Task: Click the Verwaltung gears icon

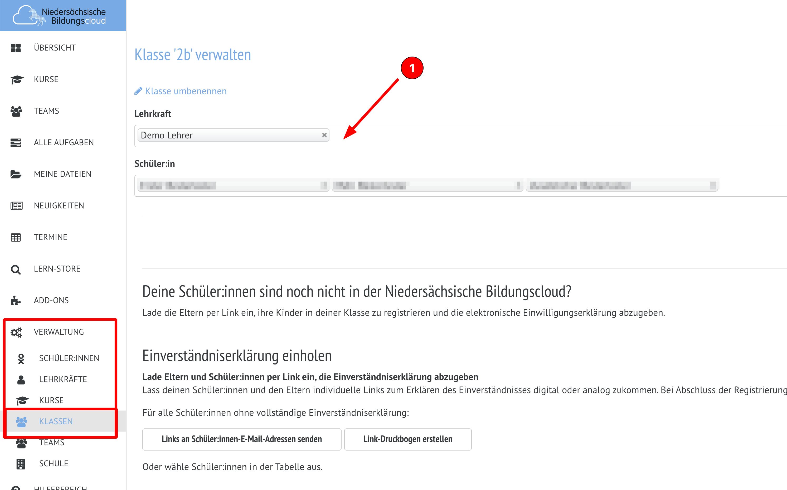Action: (16, 332)
